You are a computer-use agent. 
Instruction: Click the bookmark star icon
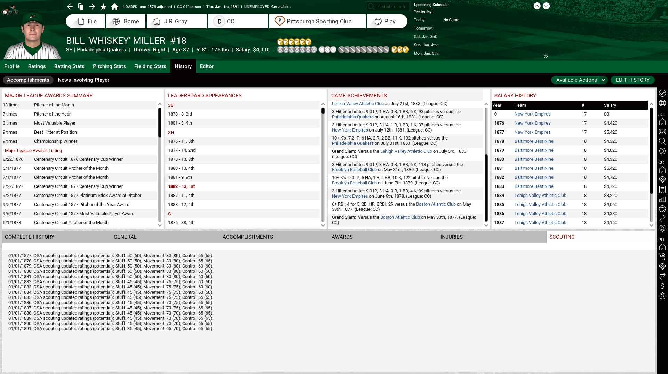[103, 7]
